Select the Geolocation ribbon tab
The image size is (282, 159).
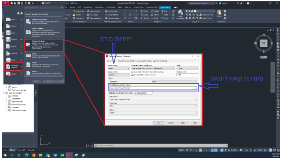[x=165, y=7]
